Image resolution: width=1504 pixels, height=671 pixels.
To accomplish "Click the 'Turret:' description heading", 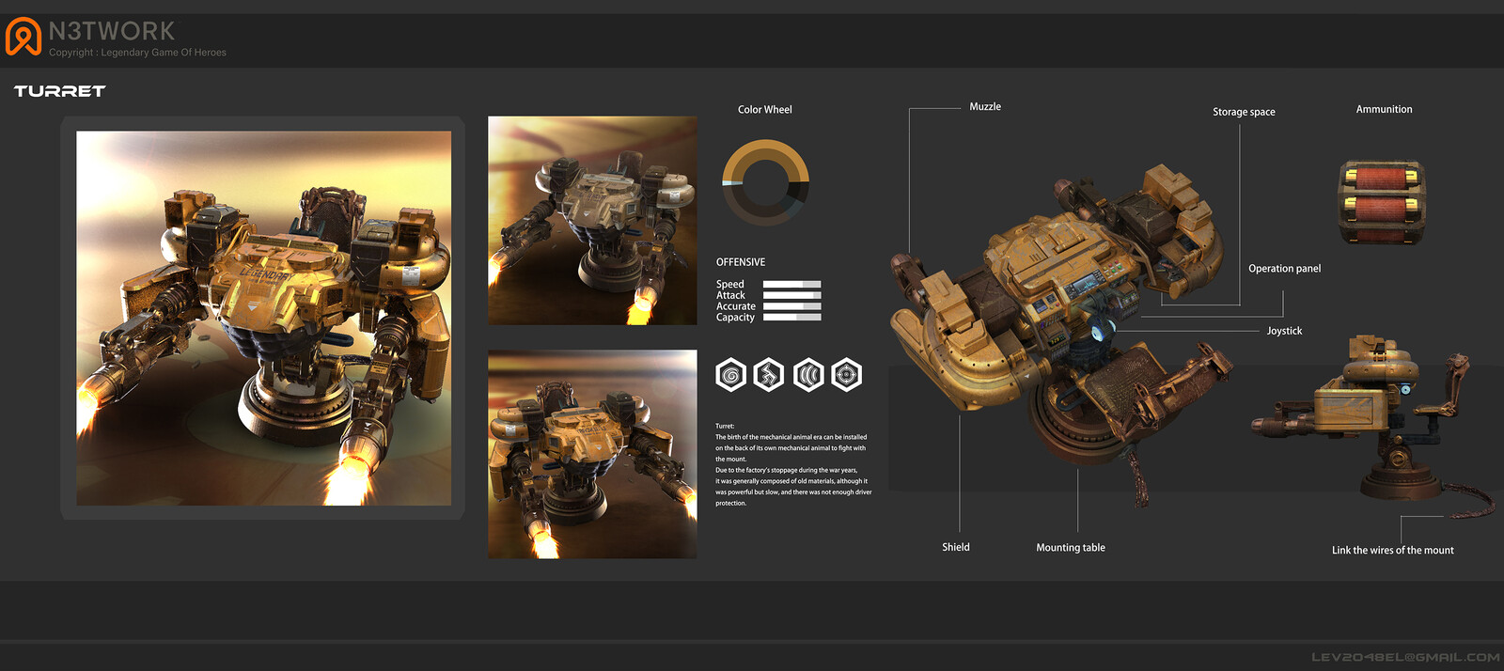I will click(x=725, y=426).
